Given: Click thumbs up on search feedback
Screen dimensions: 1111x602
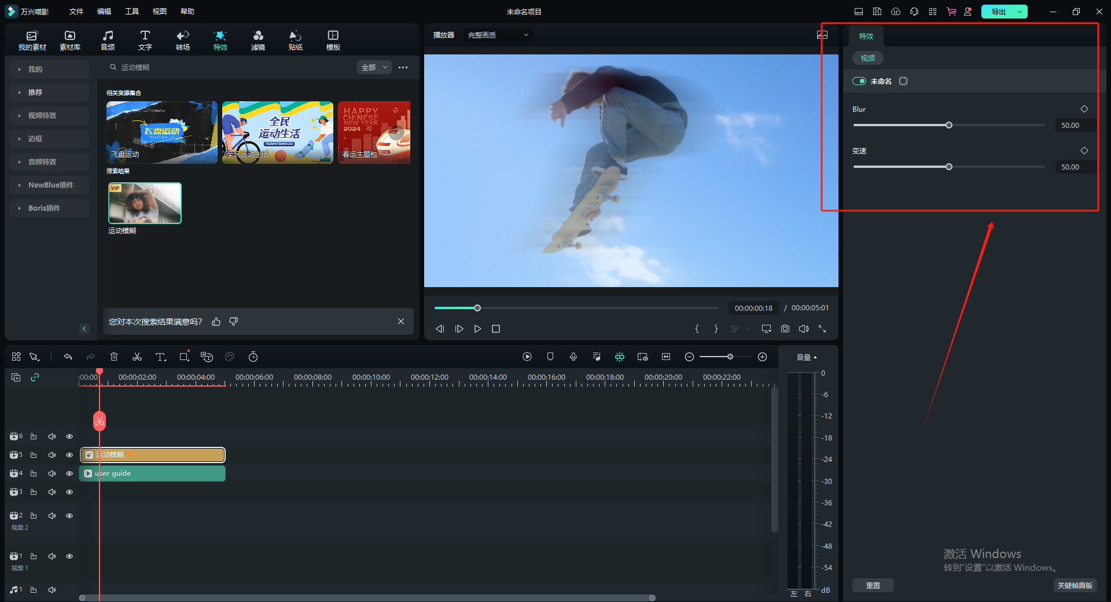Looking at the screenshot, I should tap(216, 322).
